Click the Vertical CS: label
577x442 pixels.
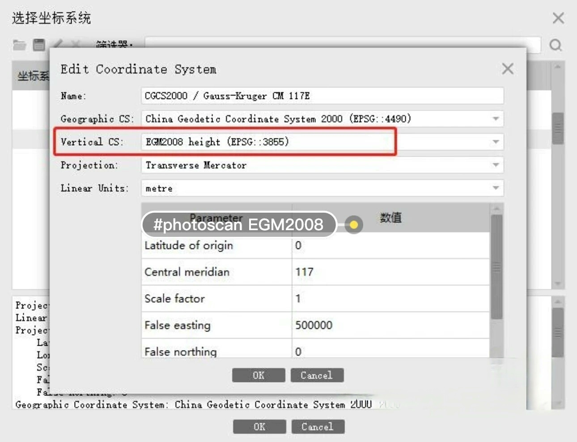click(92, 142)
